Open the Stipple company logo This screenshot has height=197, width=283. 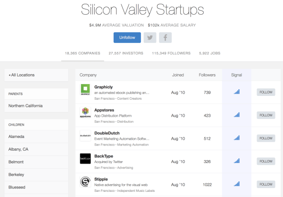85,182
